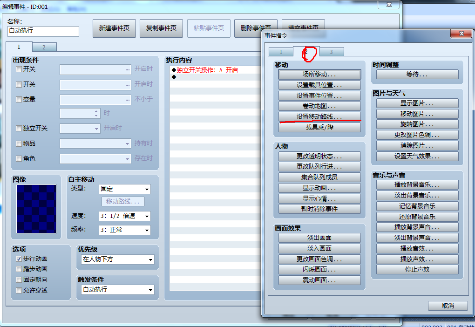Open command tab 1 in 事件指令
475x327 pixels.
(281, 52)
